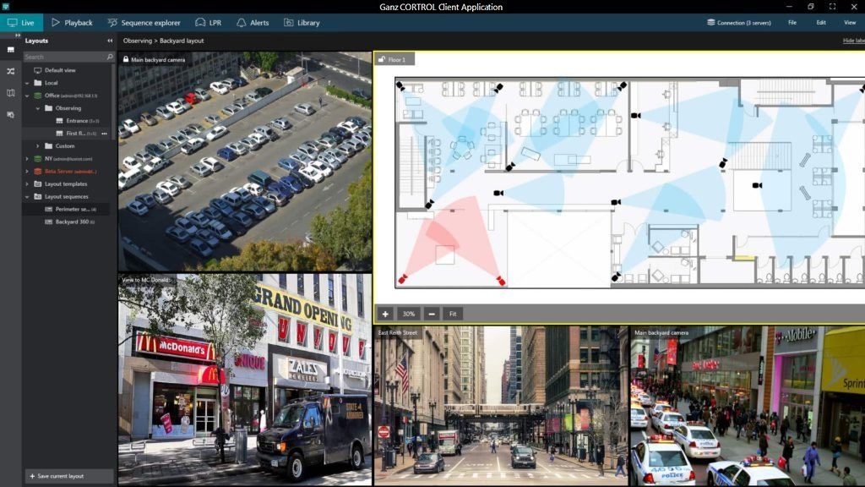
Task: Open the layouts panel sidebar icon
Action: pyautogui.click(x=10, y=50)
